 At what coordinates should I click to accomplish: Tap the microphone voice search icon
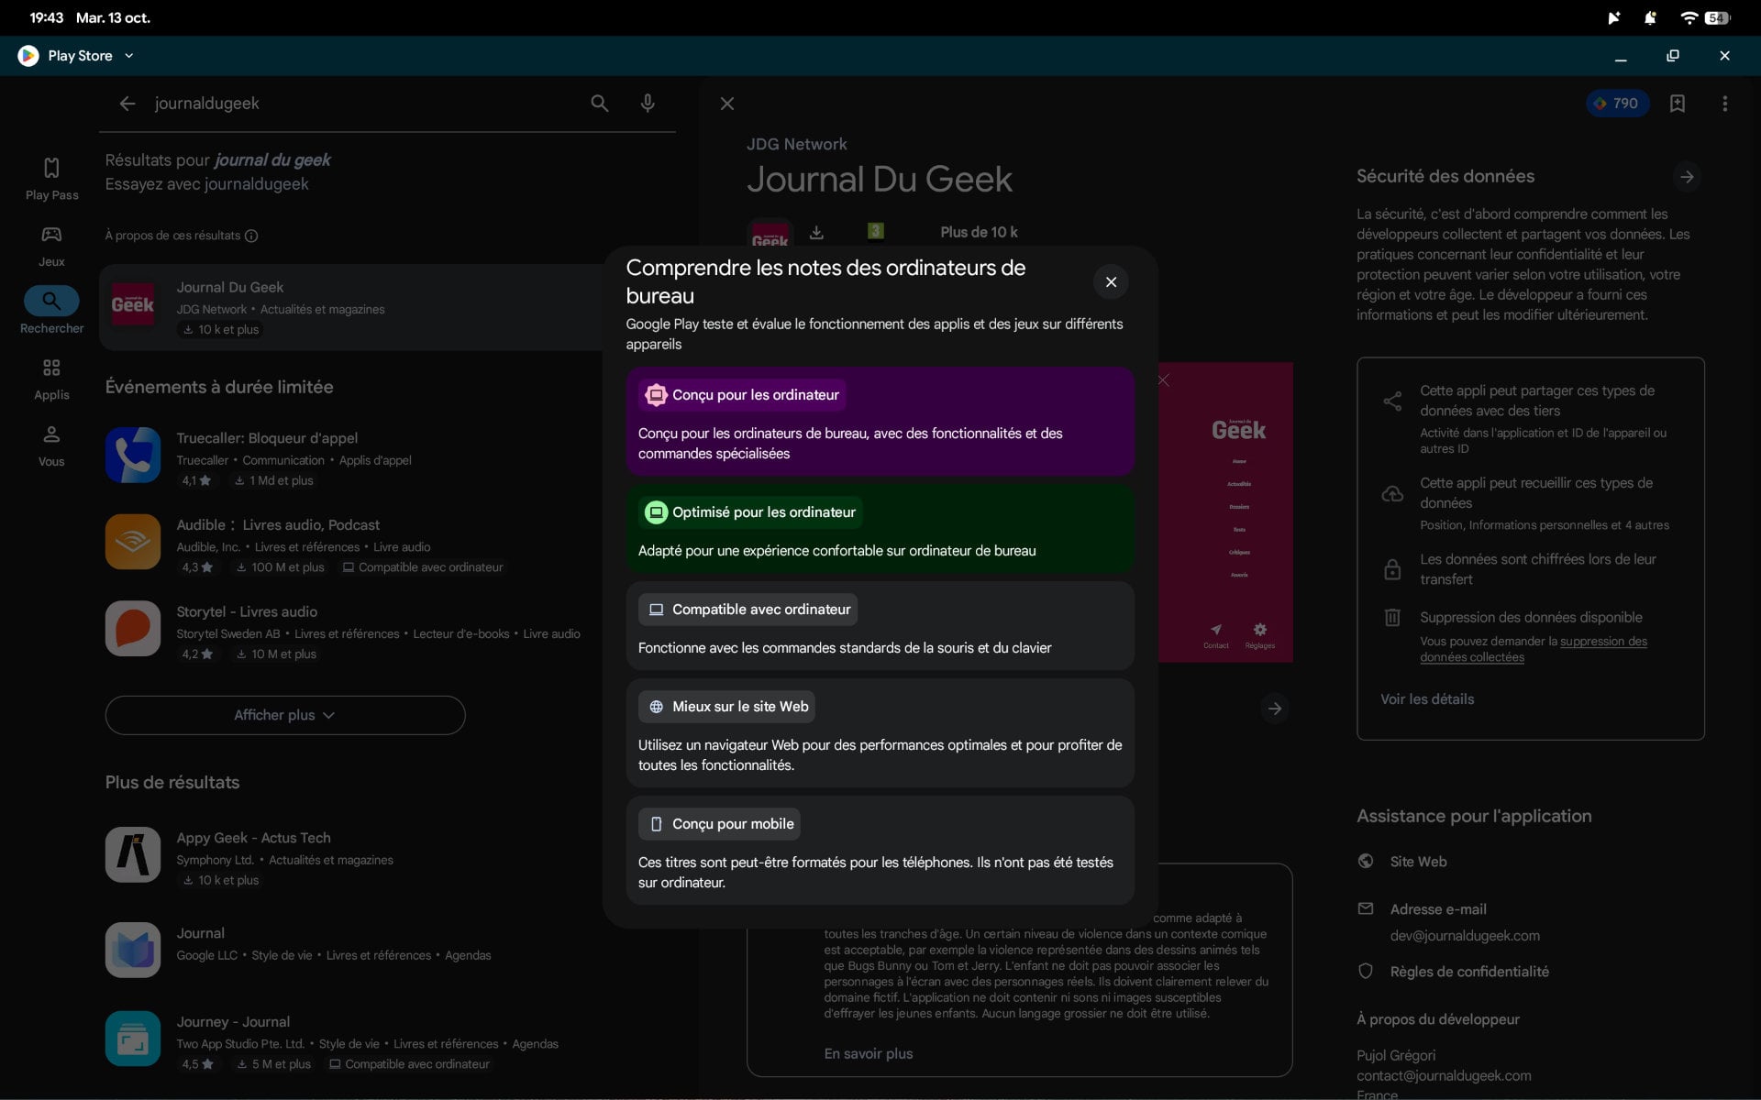pos(648,104)
